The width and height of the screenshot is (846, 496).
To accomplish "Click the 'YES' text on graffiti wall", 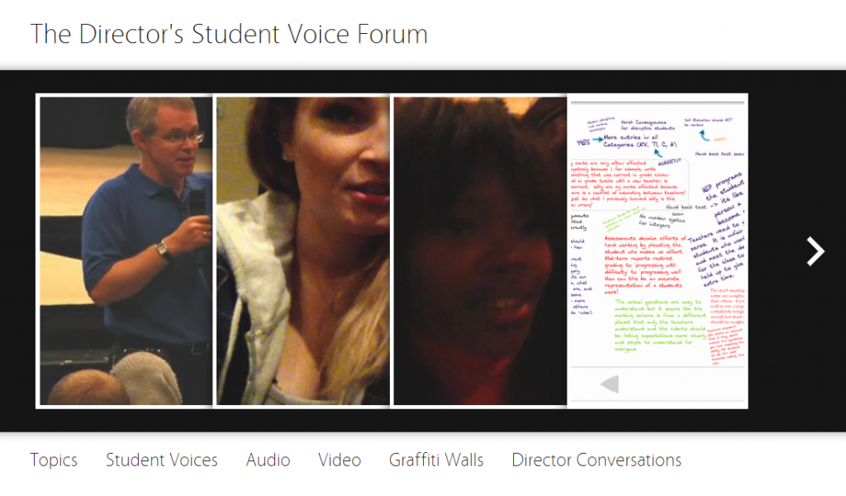I will pos(583,141).
